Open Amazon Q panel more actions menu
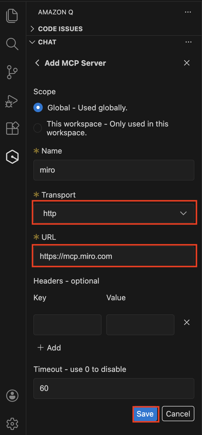 (x=188, y=12)
